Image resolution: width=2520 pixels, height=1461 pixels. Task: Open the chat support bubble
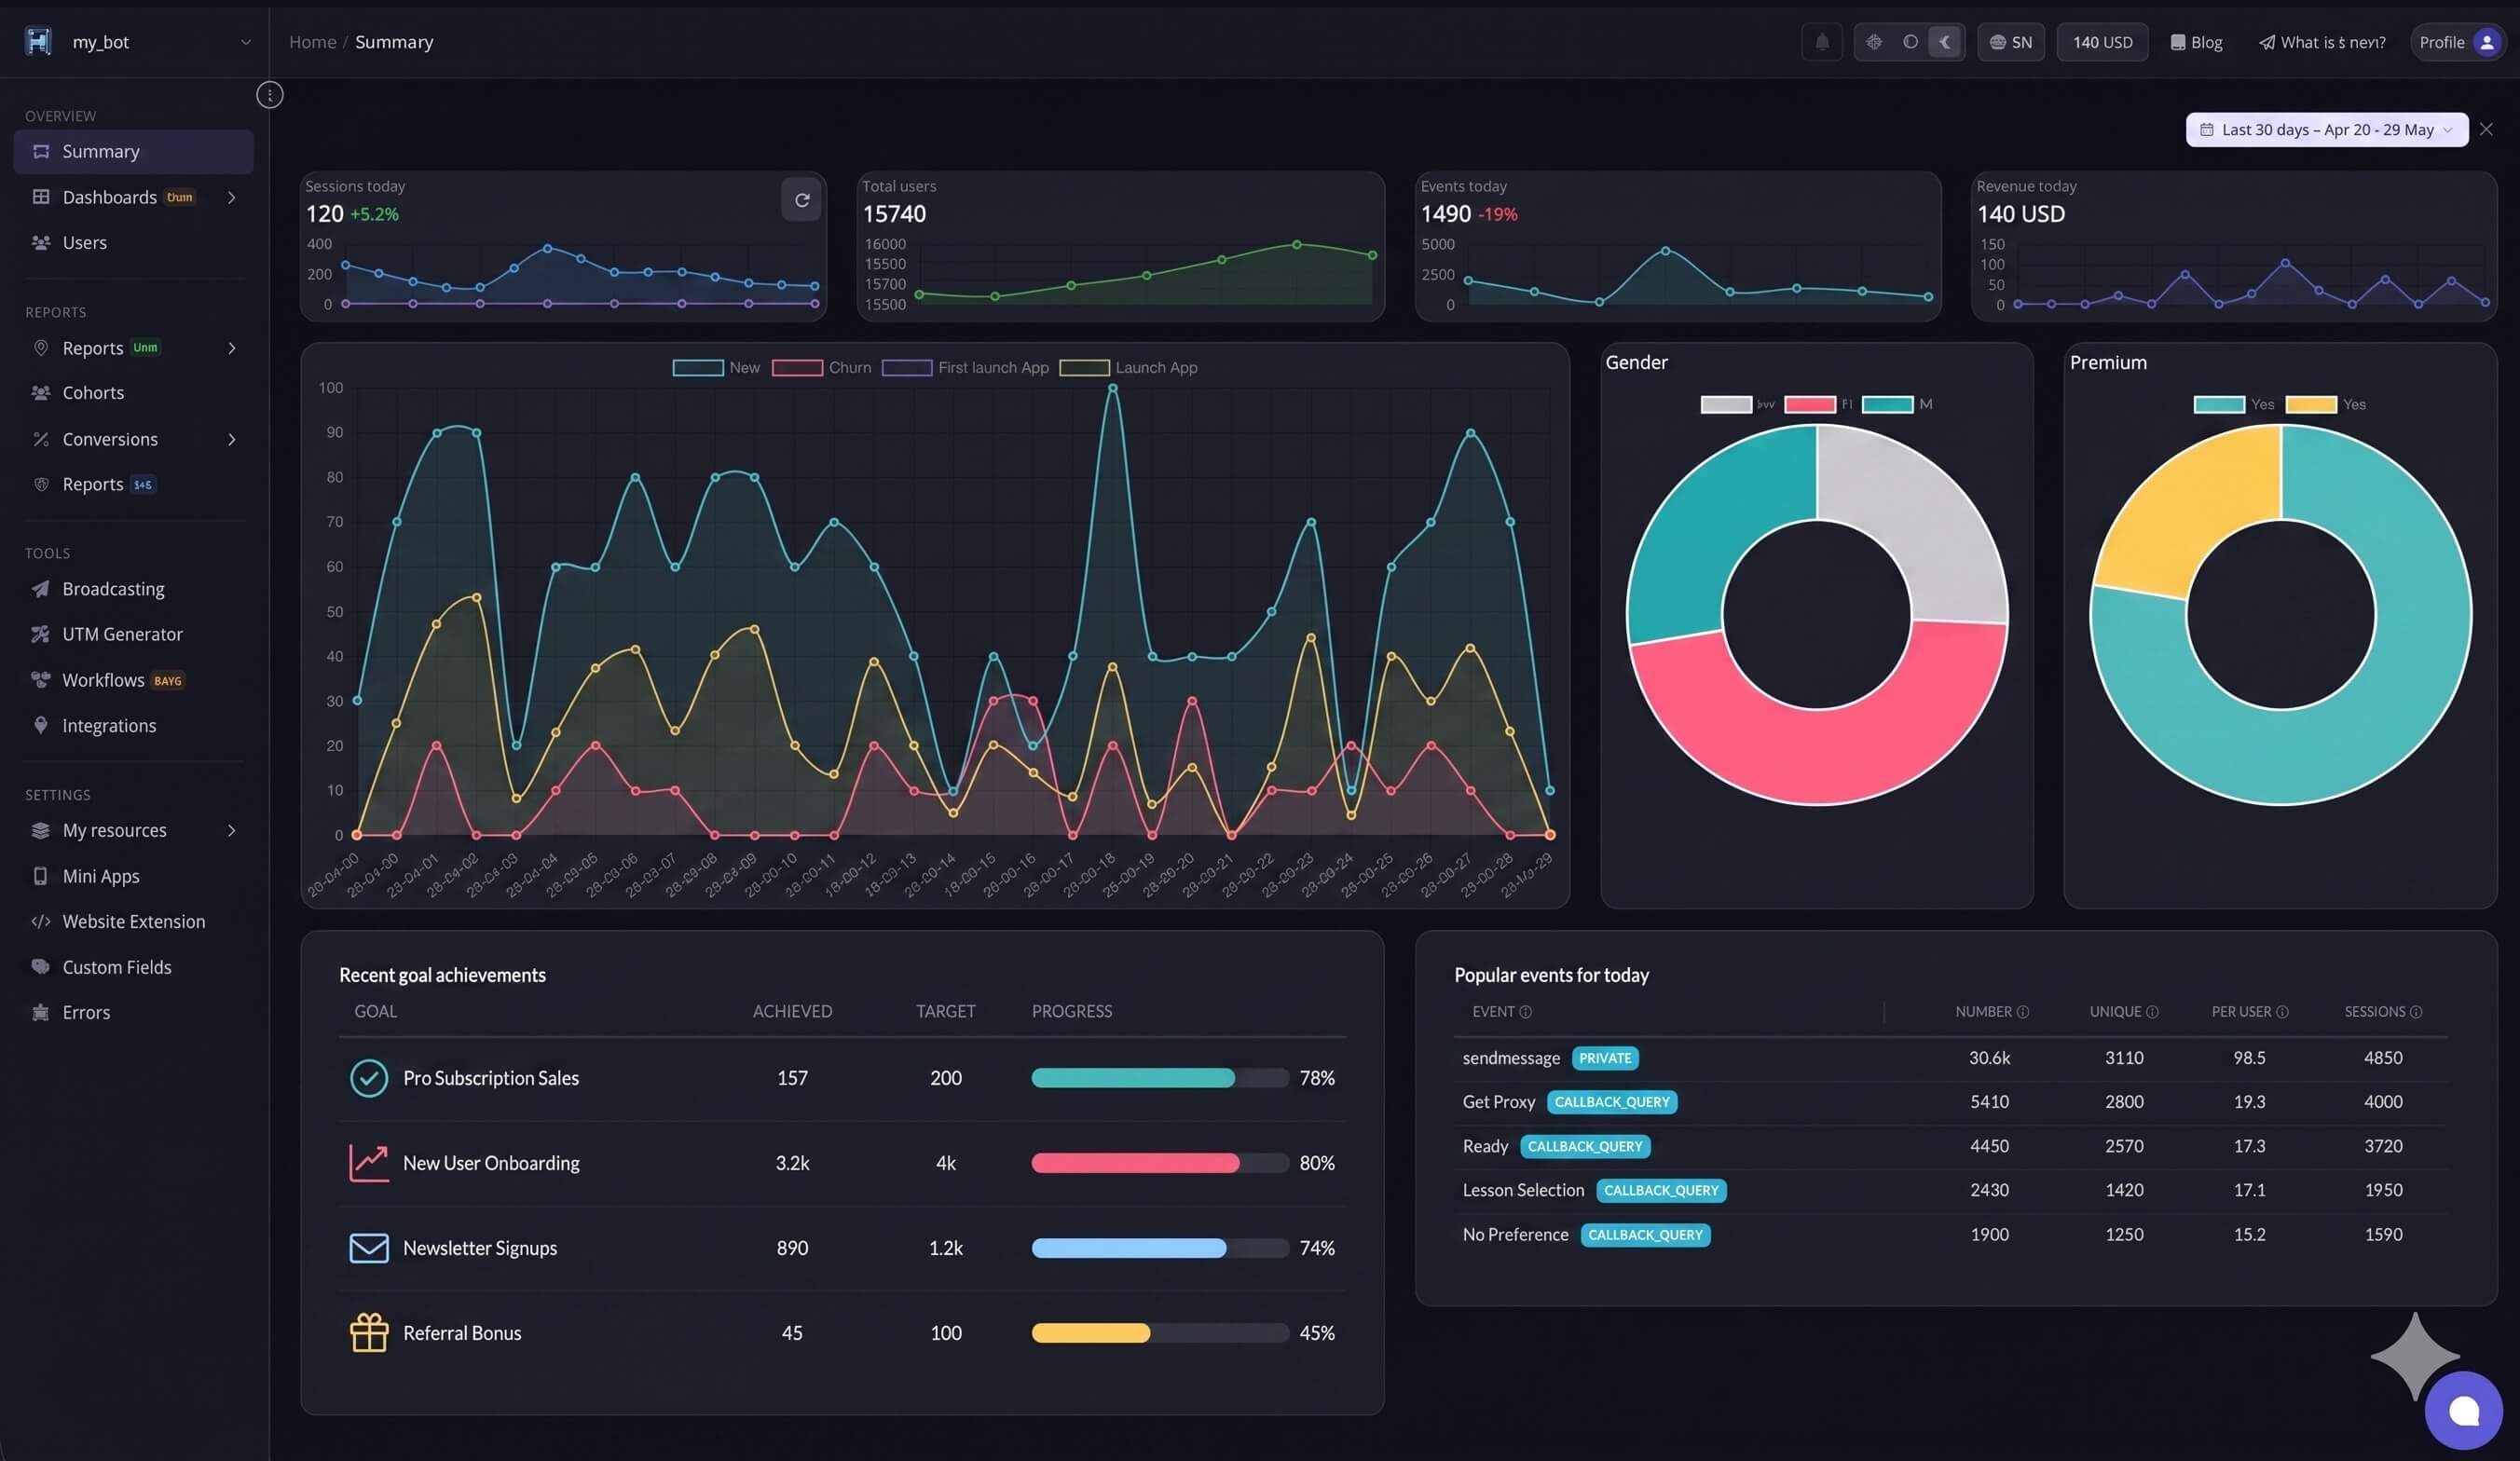coord(2463,1410)
